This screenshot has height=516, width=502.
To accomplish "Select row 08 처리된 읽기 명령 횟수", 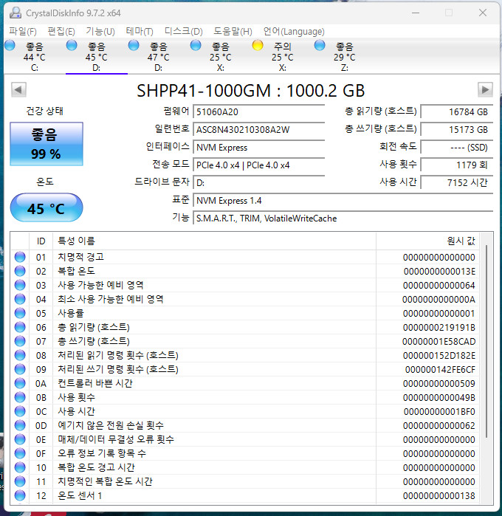I will point(245,356).
